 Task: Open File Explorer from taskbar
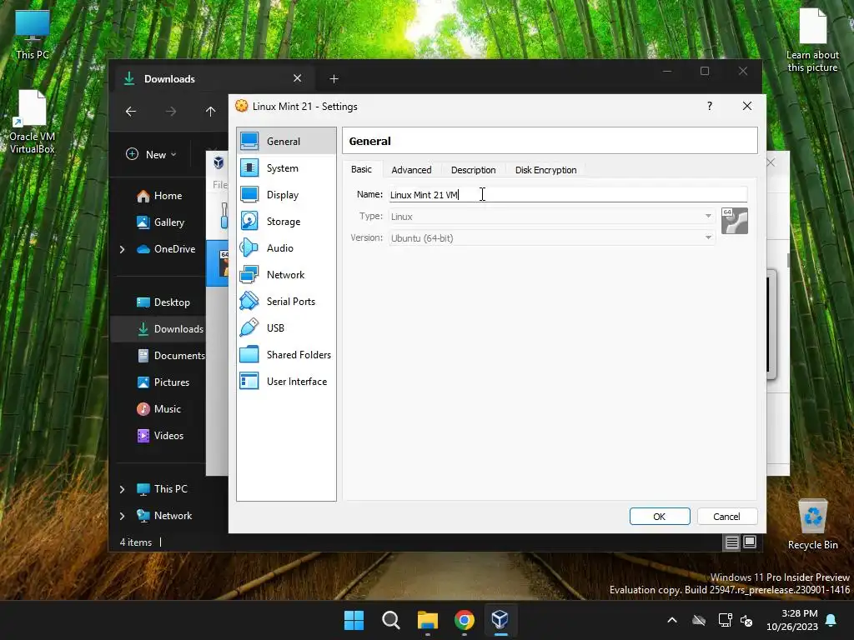coord(428,620)
